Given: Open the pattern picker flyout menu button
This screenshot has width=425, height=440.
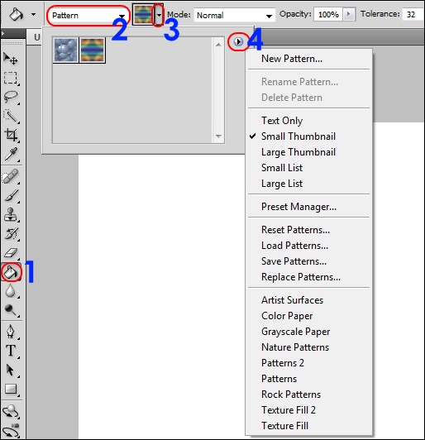Looking at the screenshot, I should point(238,42).
